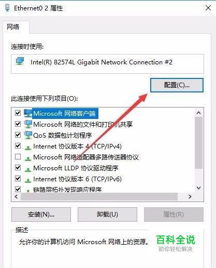Uncheck the Microsoft 网络客户端 checkbox
The height and width of the screenshot is (268, 216).
click(18, 113)
